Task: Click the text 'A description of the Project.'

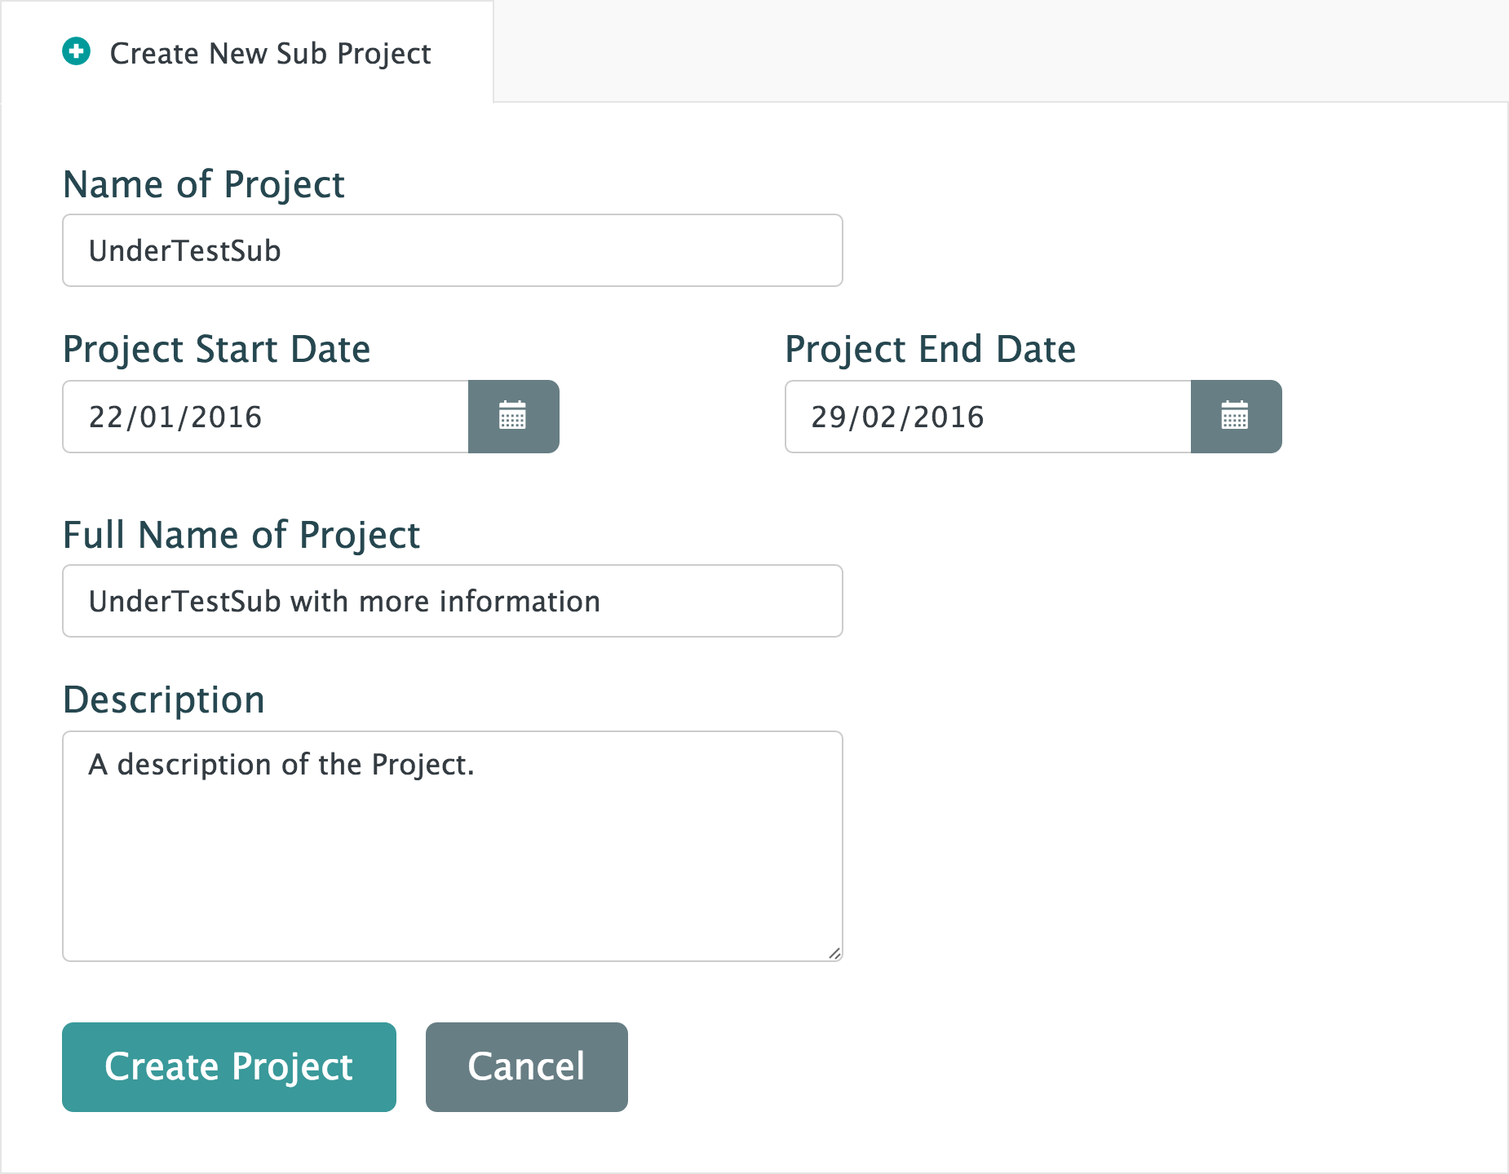Action: [x=281, y=765]
